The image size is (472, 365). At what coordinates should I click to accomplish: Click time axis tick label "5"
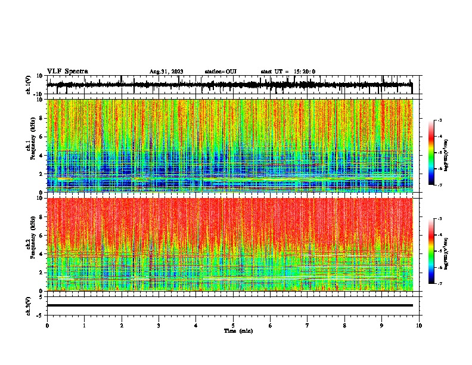click(x=233, y=326)
